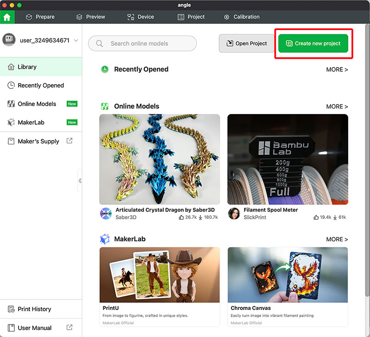Screen dimensions: 370x337
Task: Select Recently Opened in the sidebar
Action: 41,86
